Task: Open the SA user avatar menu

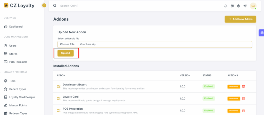Action: (x=253, y=6)
